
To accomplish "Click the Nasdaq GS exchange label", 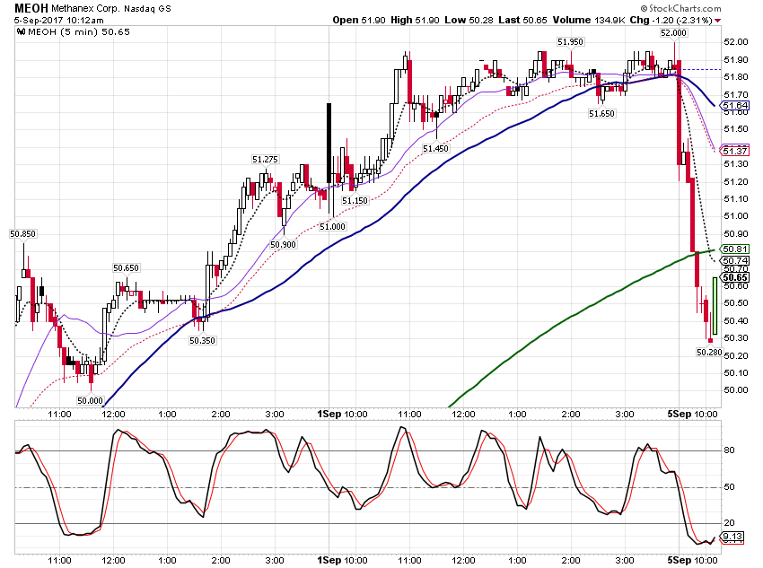I will coord(147,9).
